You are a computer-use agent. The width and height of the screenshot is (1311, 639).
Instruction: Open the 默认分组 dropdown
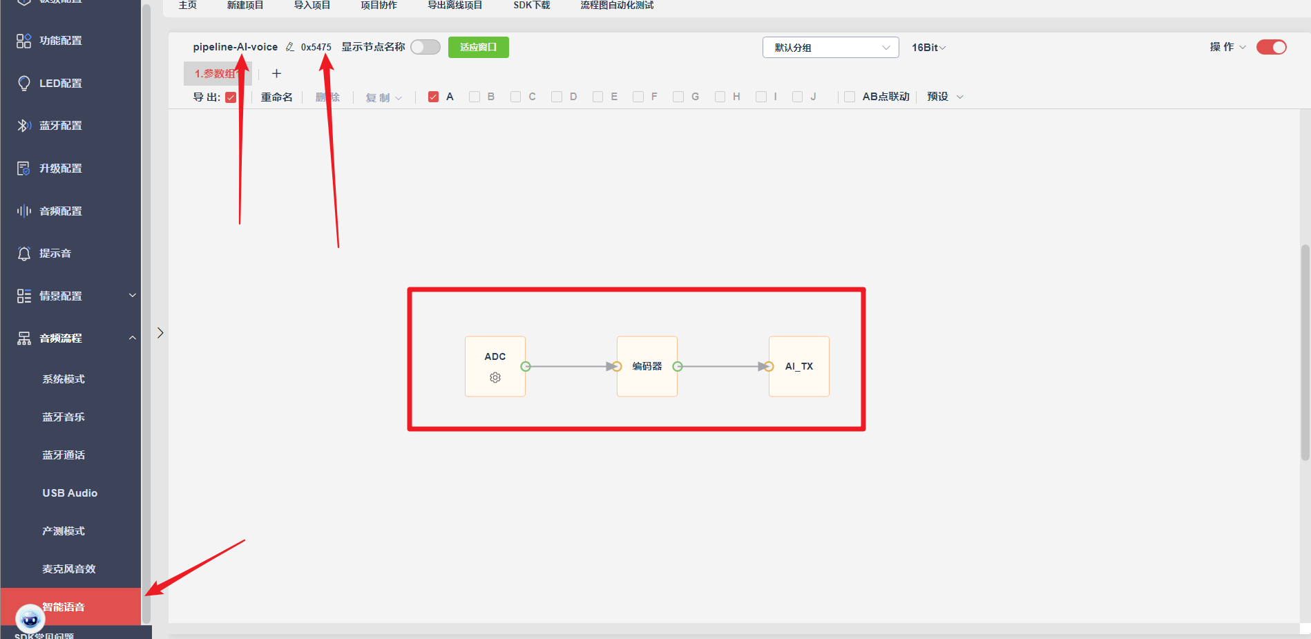coord(831,48)
